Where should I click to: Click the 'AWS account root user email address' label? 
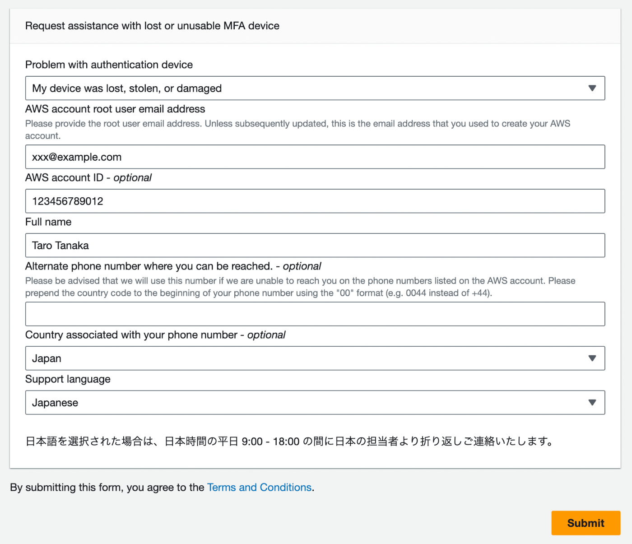(x=115, y=109)
